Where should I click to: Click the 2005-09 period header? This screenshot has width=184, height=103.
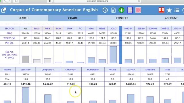tap(165, 29)
